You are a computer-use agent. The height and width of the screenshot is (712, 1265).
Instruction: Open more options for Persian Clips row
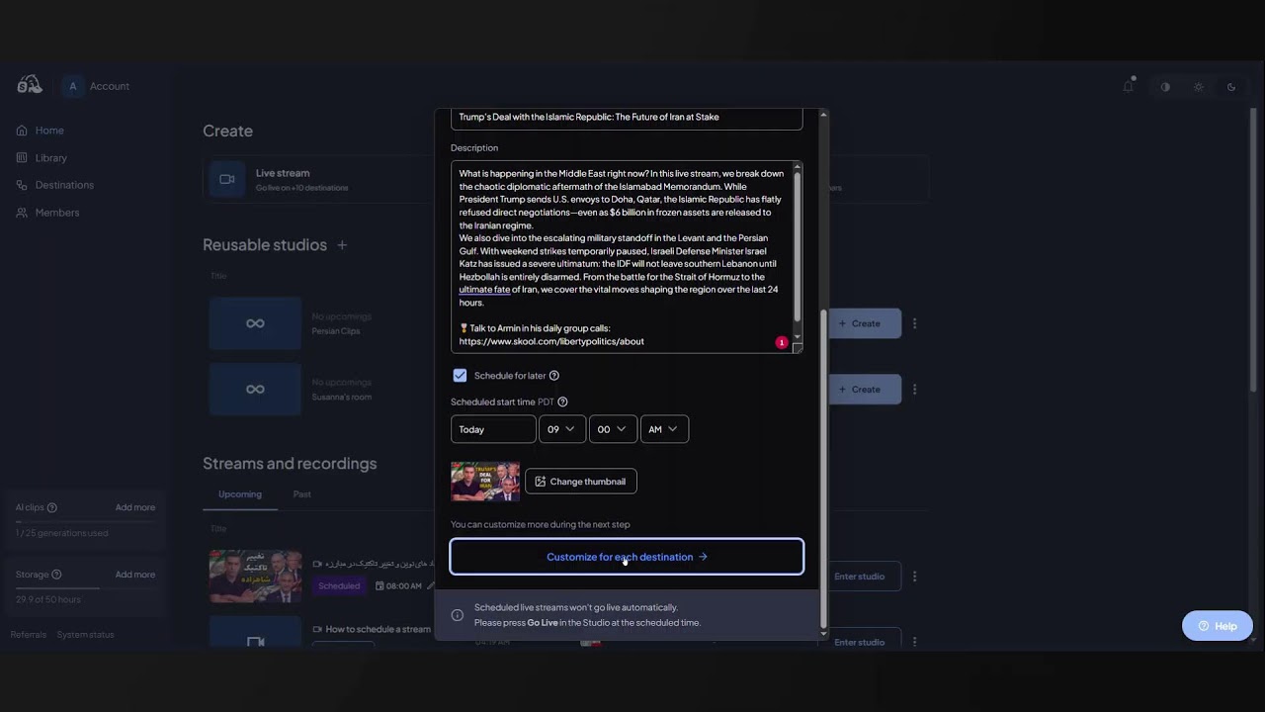click(914, 323)
